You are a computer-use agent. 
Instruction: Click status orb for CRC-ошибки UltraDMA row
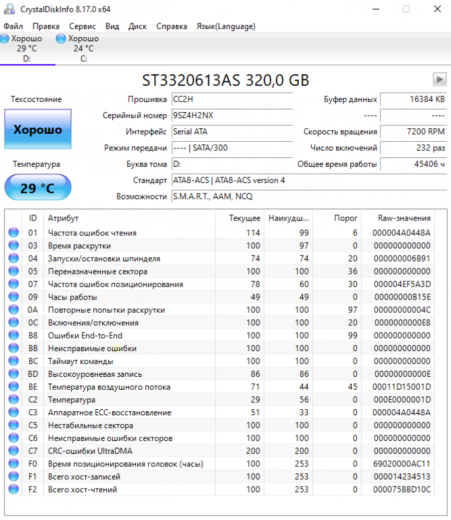(x=14, y=451)
